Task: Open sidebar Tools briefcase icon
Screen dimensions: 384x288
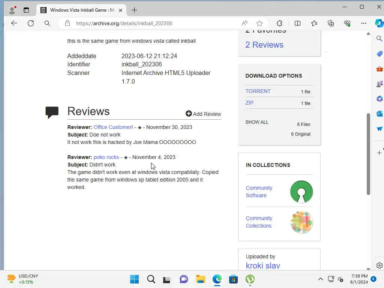Action: (379, 69)
